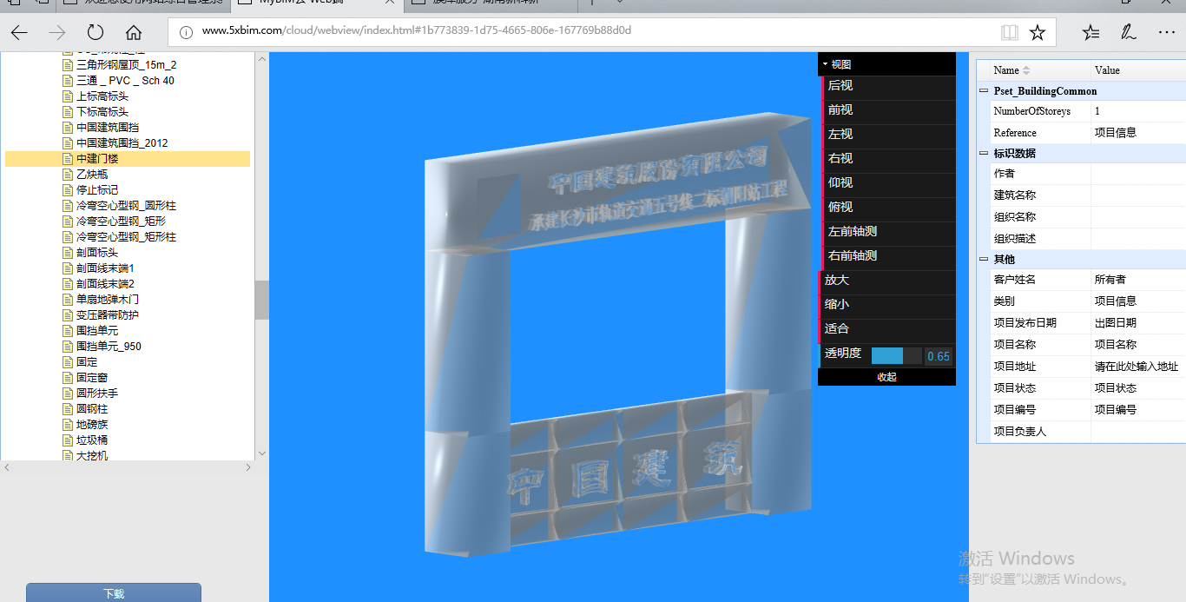Open the browser more options menu

[1166, 33]
